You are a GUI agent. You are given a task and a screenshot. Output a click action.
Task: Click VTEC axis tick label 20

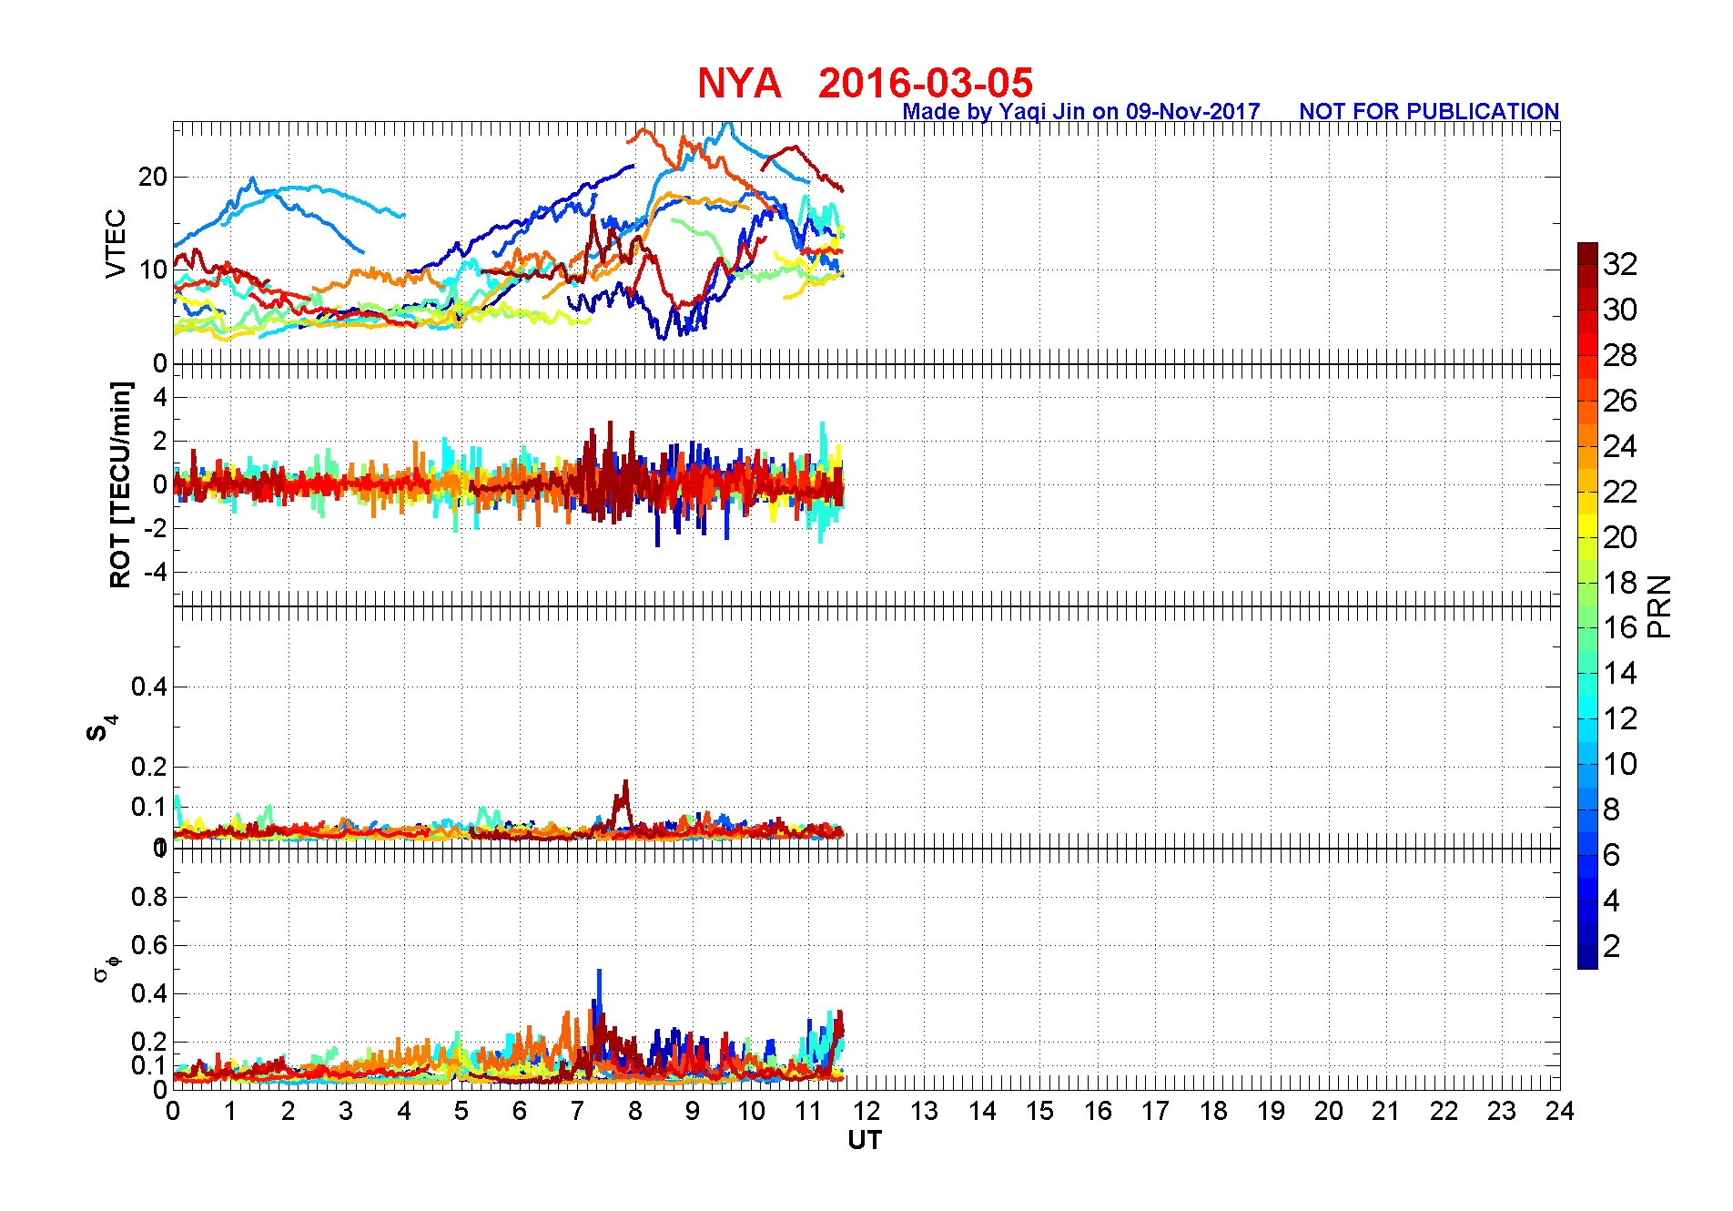tap(153, 177)
